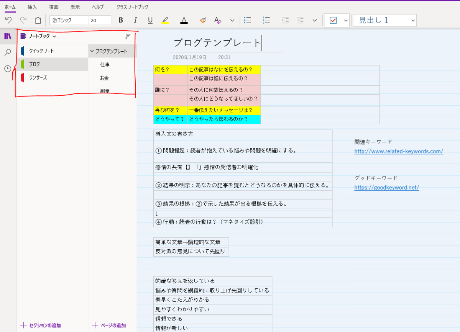Toggle the to-do tag checkbox
The width and height of the screenshot is (460, 332).
333,21
